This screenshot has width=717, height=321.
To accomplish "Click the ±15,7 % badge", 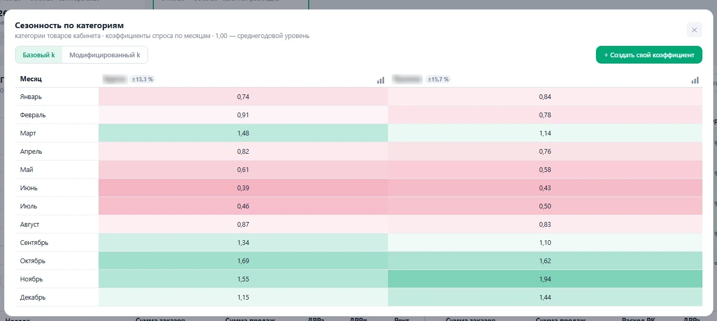I will coord(438,79).
